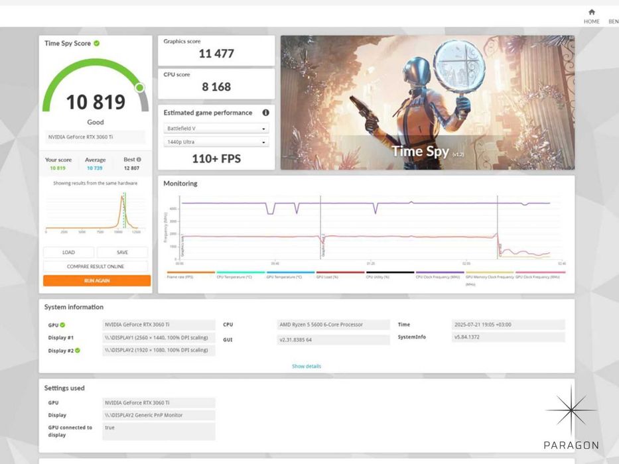Click the SAVE button
The height and width of the screenshot is (464, 619).
coord(122,253)
